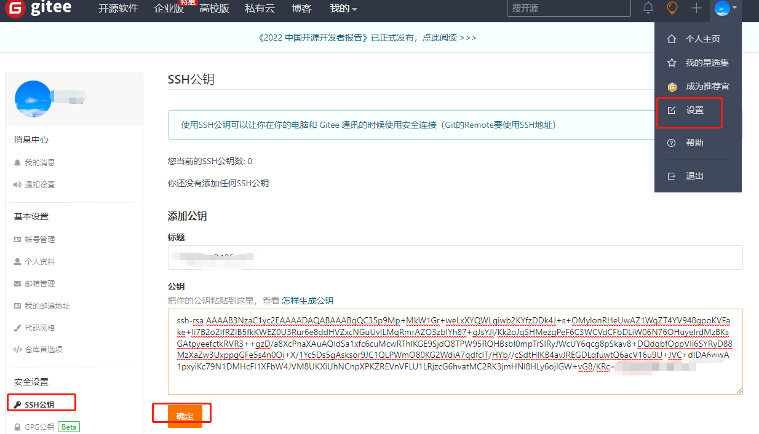
Task: Click the code icon beside 仓库首选项
Action: pyautogui.click(x=17, y=350)
